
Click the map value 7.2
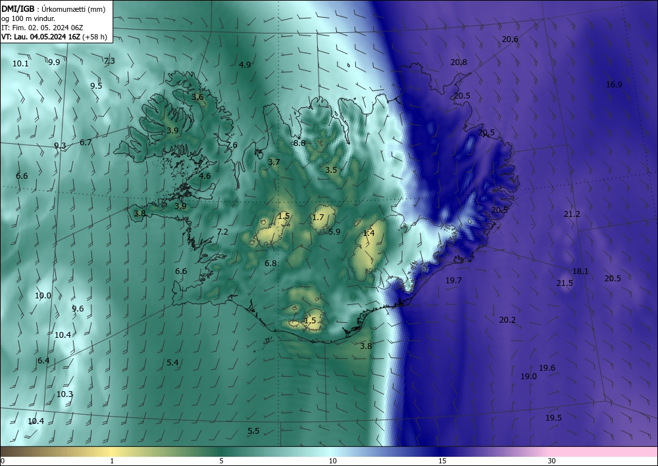[222, 232]
